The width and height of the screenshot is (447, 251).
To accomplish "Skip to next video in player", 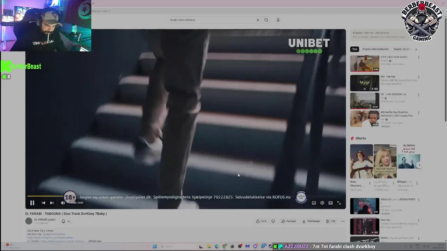I will (x=52, y=203).
